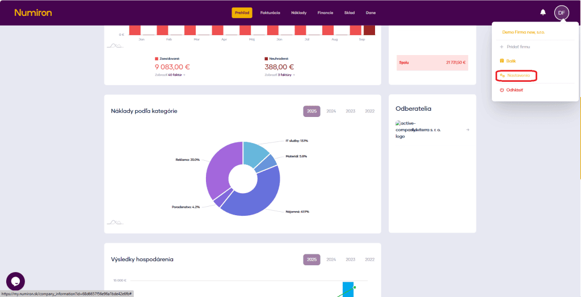Select Demo Firma new, s.r.o. company
The image size is (581, 297).
[x=523, y=32]
